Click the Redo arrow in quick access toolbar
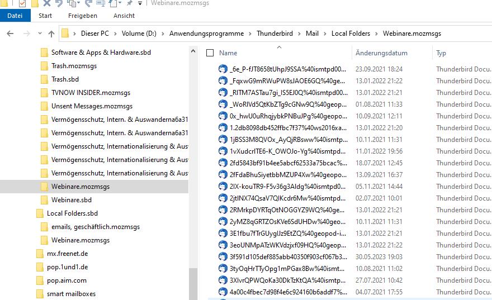The width and height of the screenshot is (492, 300). coord(88,3)
